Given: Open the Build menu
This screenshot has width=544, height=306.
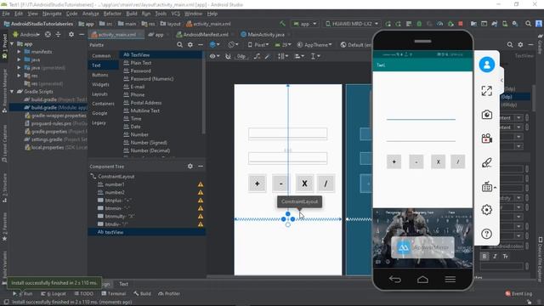Looking at the screenshot, I should 132,14.
